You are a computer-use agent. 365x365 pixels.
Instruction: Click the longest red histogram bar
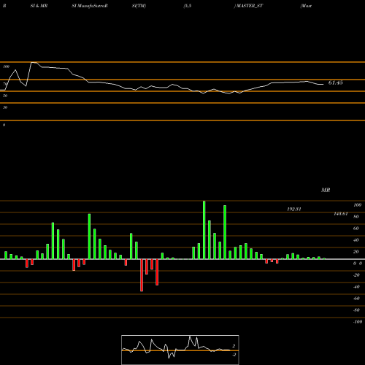point(142,275)
